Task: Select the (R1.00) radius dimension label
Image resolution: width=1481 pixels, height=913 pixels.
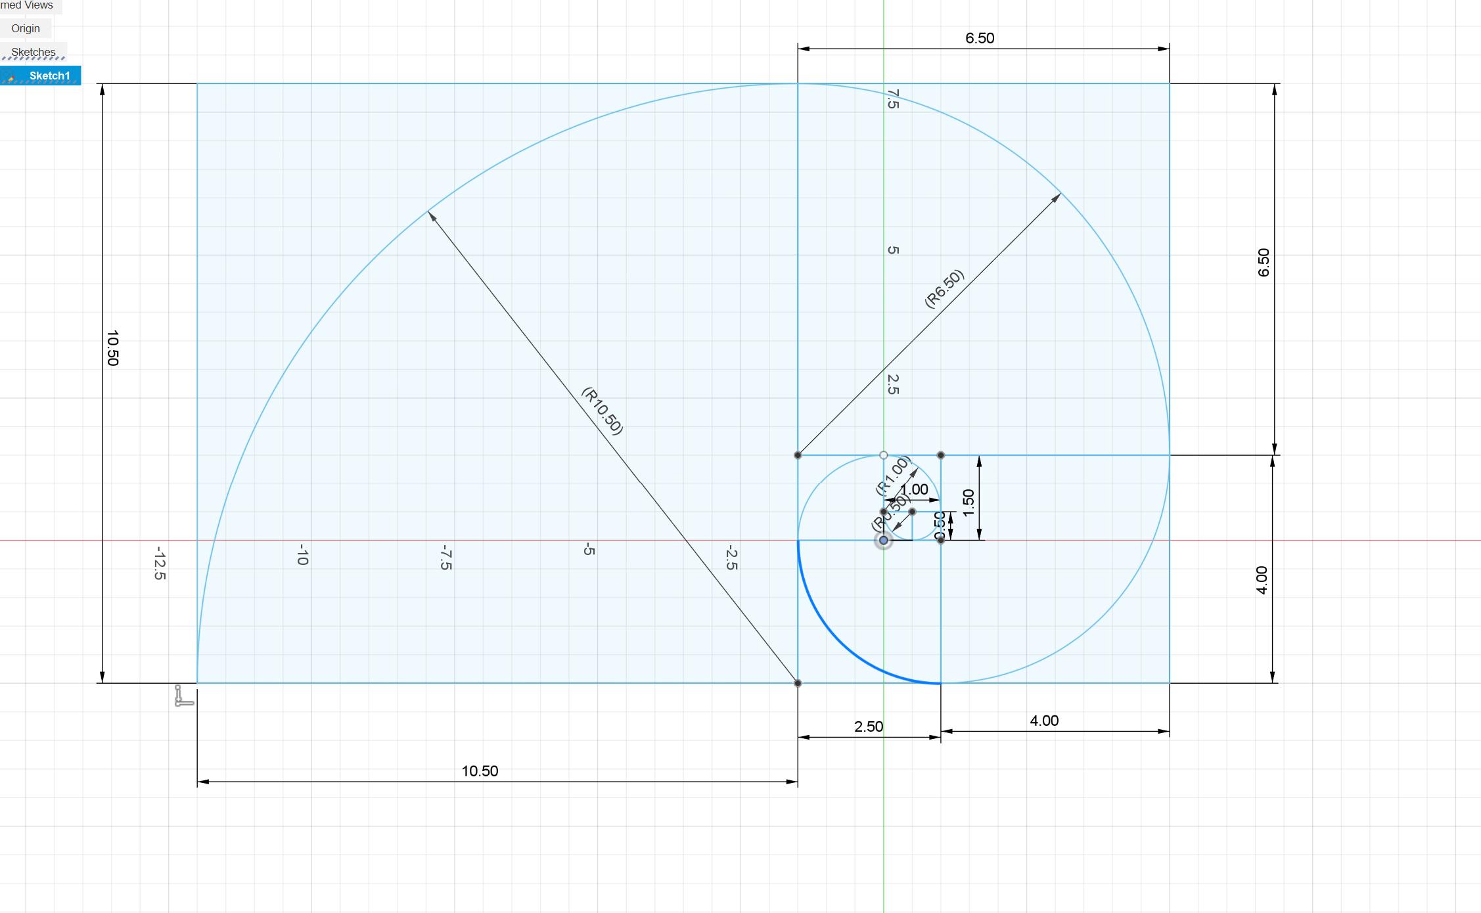Action: (x=893, y=475)
